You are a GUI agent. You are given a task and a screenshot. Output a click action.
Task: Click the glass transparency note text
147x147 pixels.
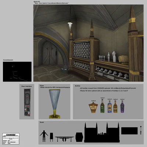pyautogui.click(x=55, y=87)
